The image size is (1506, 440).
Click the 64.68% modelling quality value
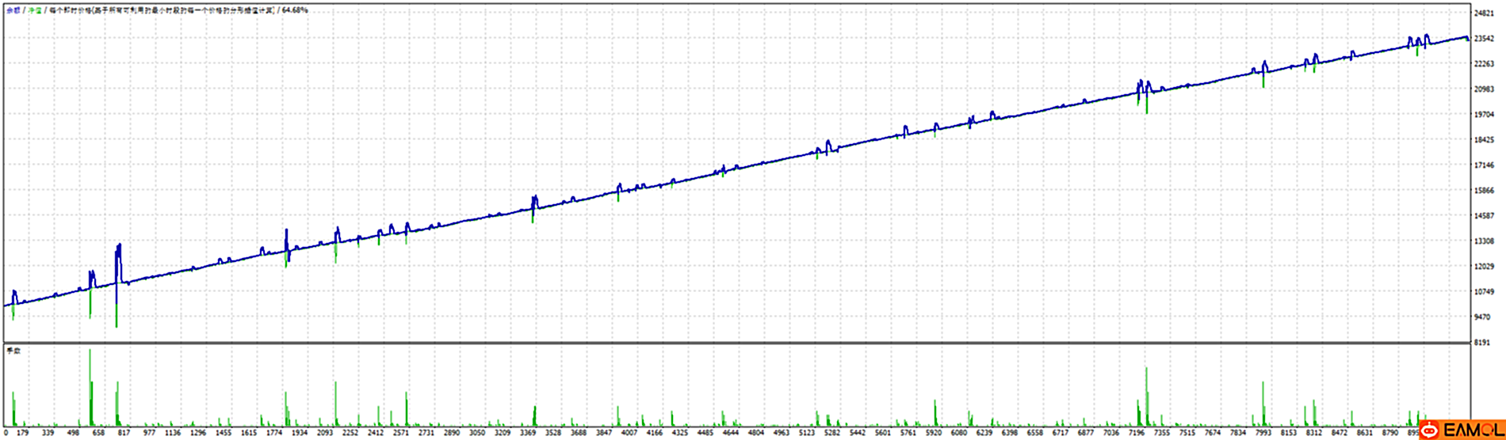295,10
